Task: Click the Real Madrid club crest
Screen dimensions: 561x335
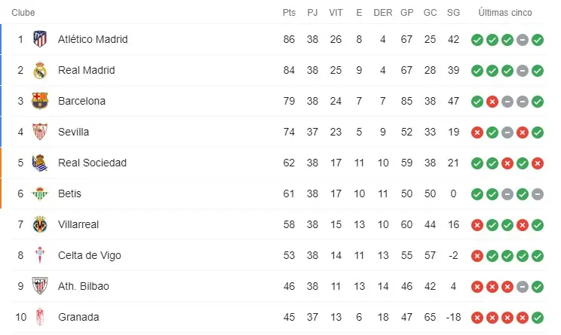Action: click(40, 70)
